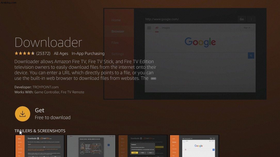
Task: Click the URL field showing http://www.google.com/
Action: (x=190, y=19)
